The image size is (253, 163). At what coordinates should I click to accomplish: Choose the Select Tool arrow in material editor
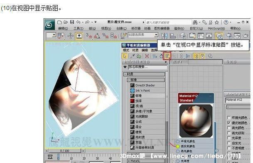(125, 56)
